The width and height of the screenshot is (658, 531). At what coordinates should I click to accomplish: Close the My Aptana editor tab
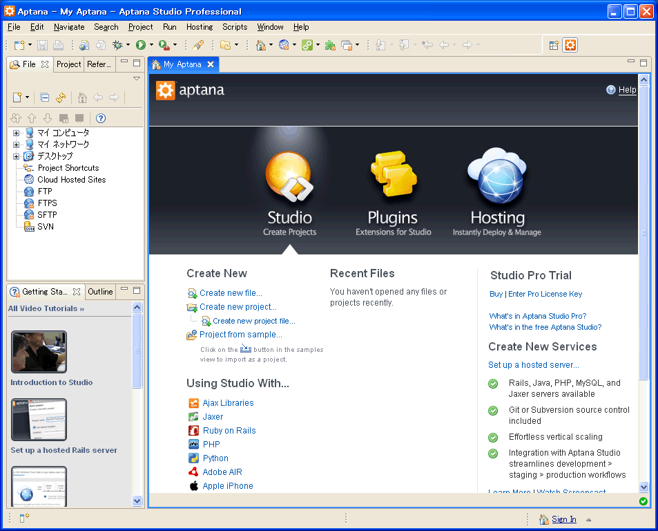210,64
